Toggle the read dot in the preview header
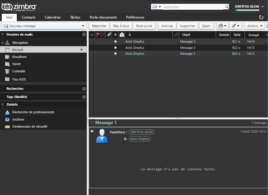 92,131
